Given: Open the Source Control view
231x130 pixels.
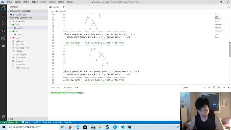Looking at the screenshot, I should (x=3, y=23).
